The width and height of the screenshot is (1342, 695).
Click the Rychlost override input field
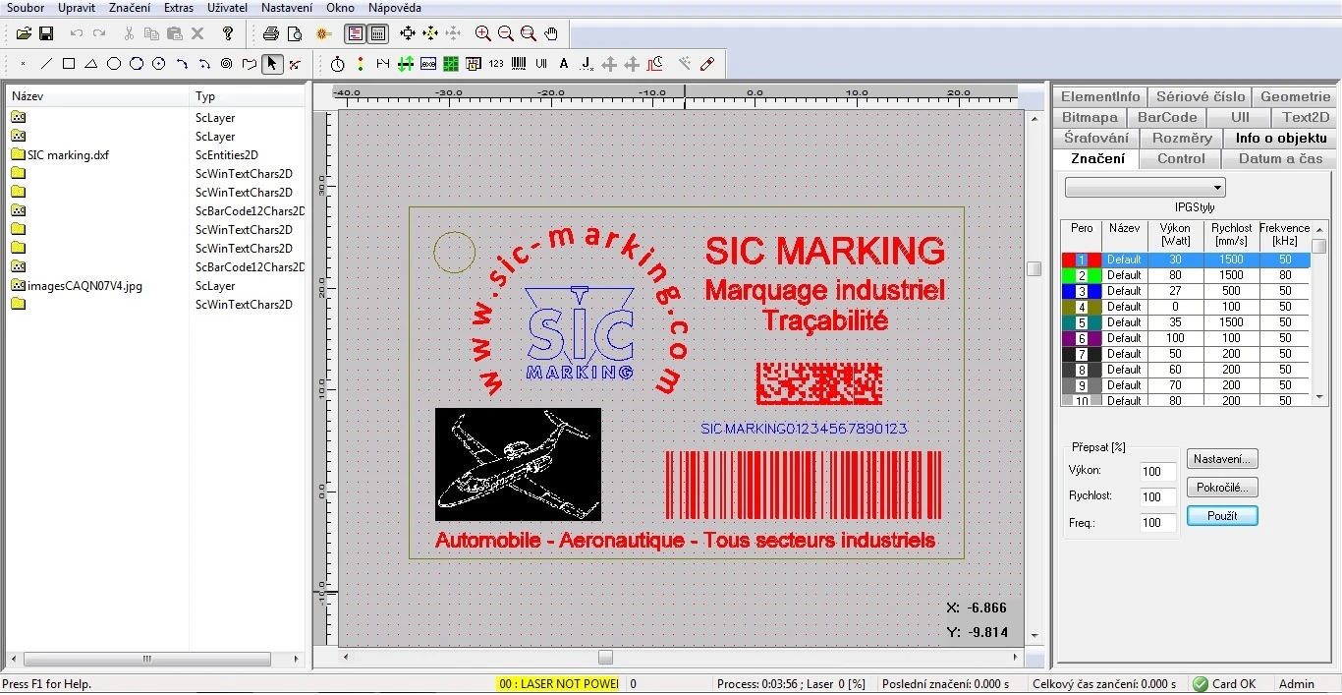click(x=1158, y=496)
